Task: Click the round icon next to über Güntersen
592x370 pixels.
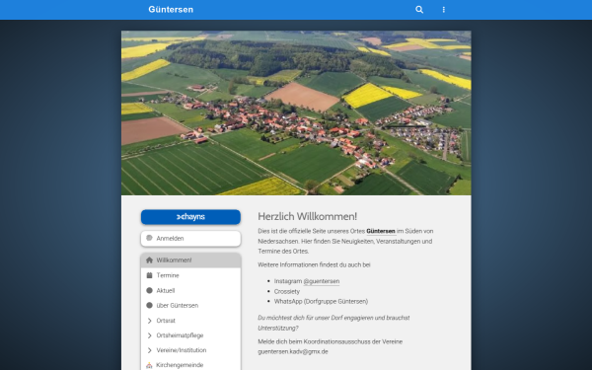Action: pos(149,305)
